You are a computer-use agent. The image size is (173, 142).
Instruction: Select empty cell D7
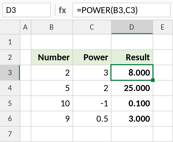[132, 134]
